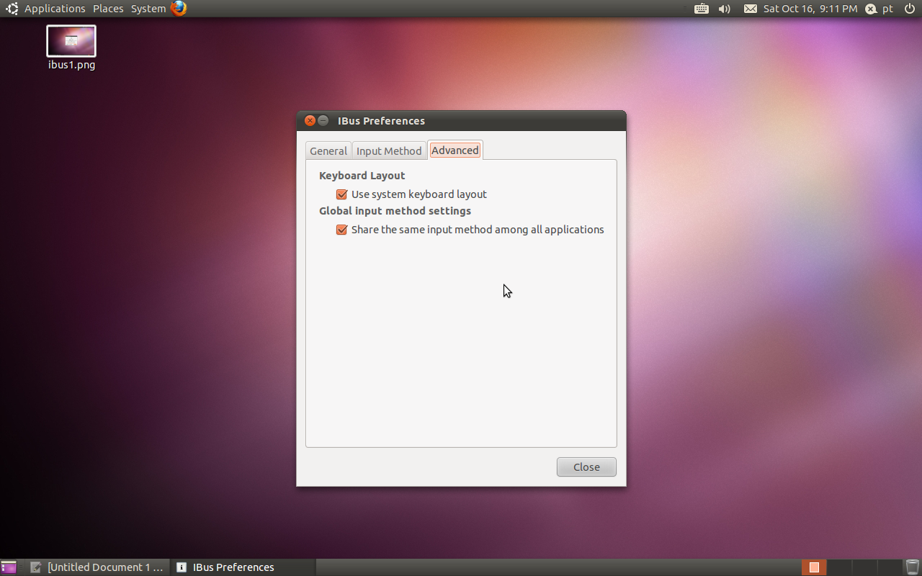Screen dimensions: 922x576
Task: Open the messaging envelope menu
Action: coord(751,9)
